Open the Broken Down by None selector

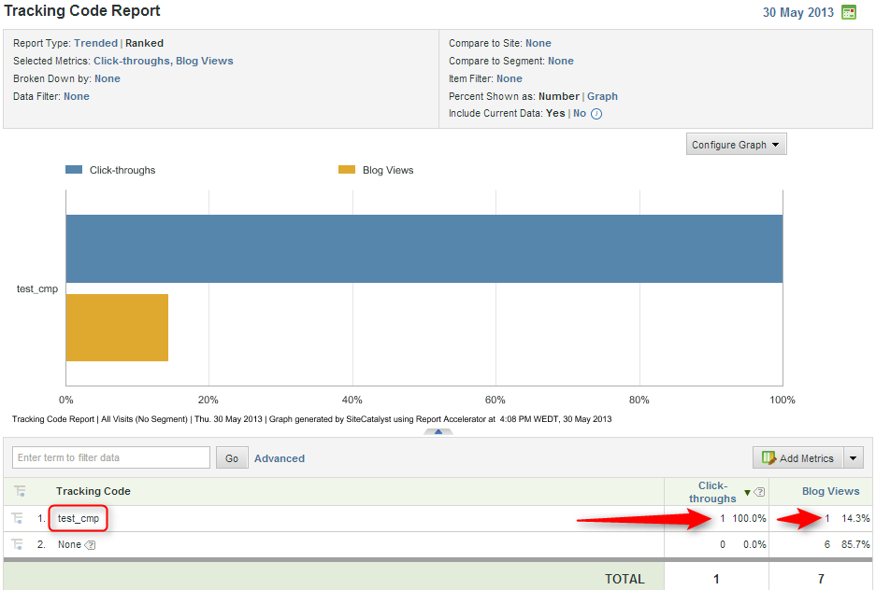pos(108,78)
